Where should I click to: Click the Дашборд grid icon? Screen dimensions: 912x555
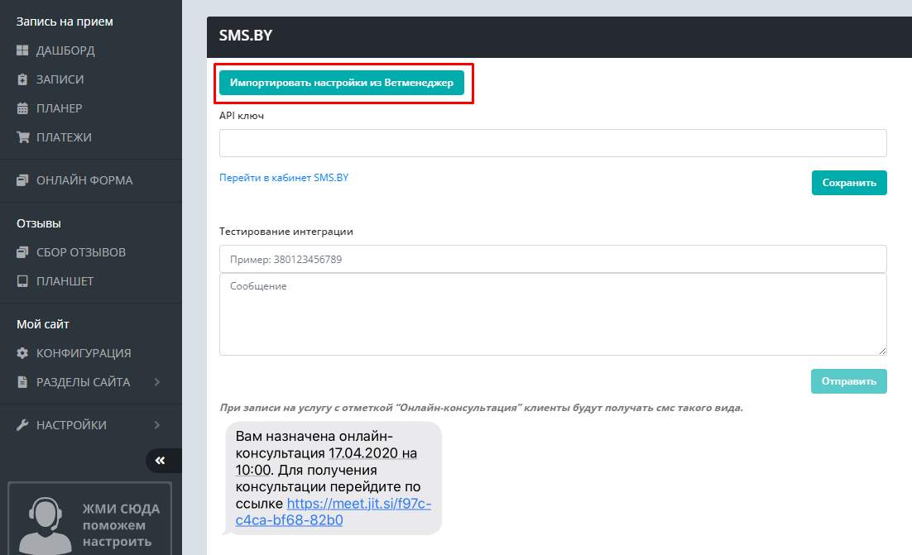click(x=22, y=50)
